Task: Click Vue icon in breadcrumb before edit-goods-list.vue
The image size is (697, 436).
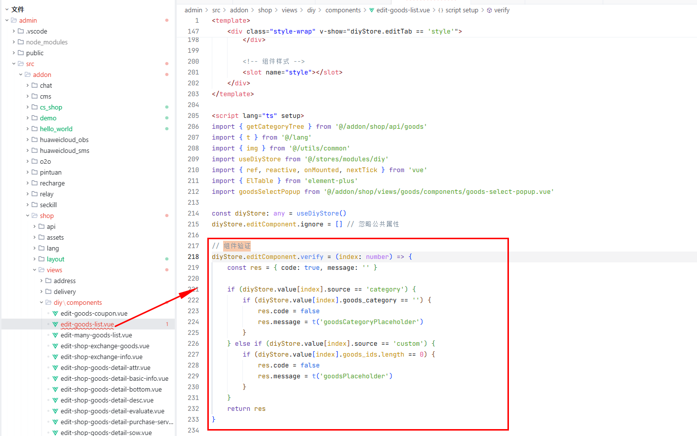Action: coord(372,10)
